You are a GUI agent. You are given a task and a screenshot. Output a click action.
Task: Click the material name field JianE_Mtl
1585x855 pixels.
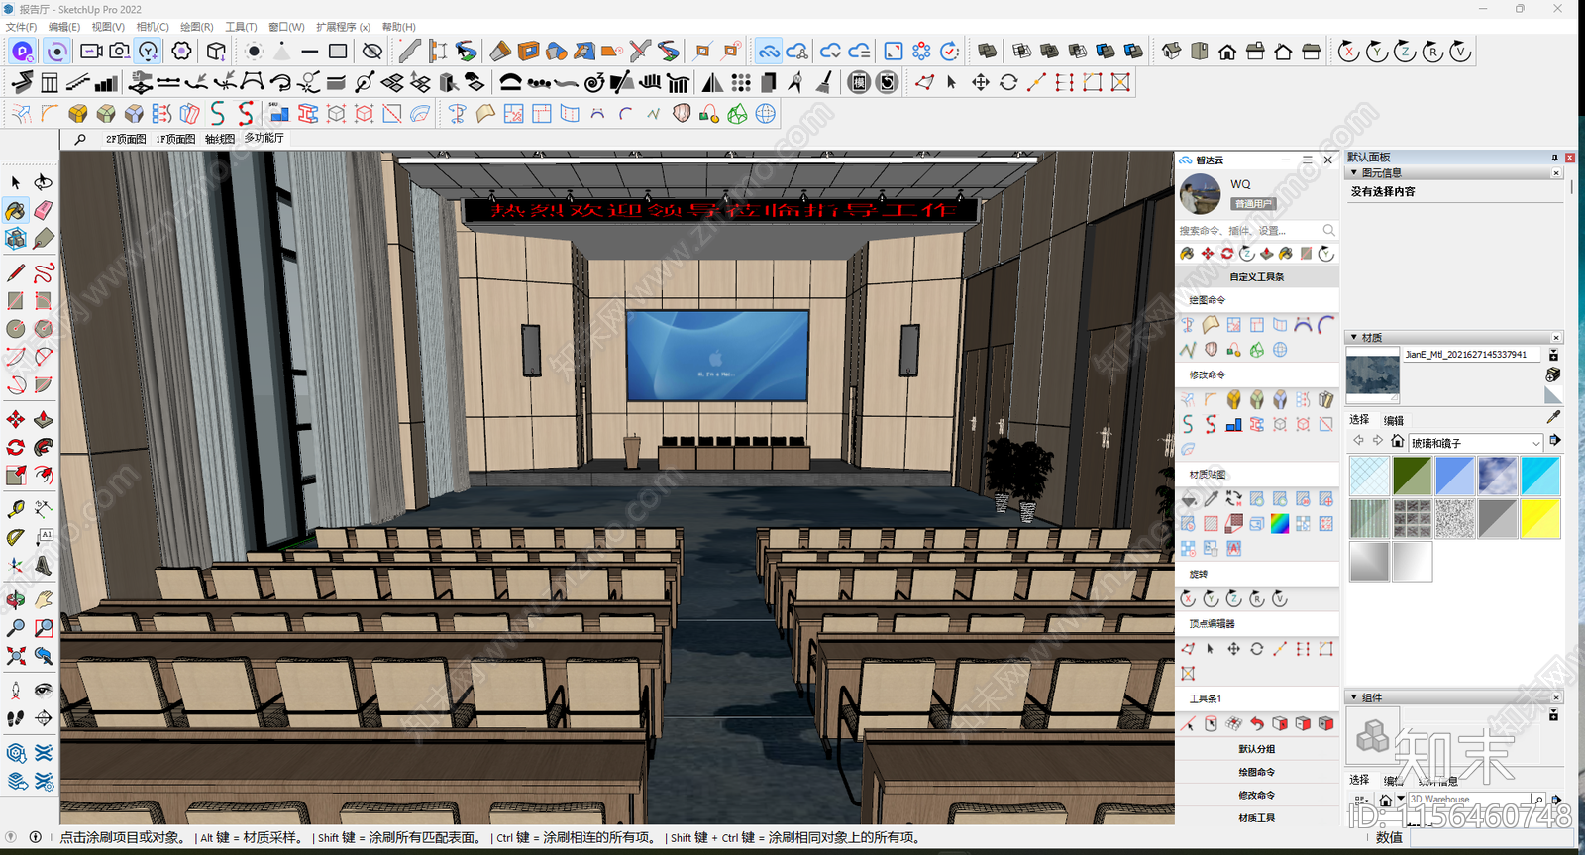[1473, 354]
